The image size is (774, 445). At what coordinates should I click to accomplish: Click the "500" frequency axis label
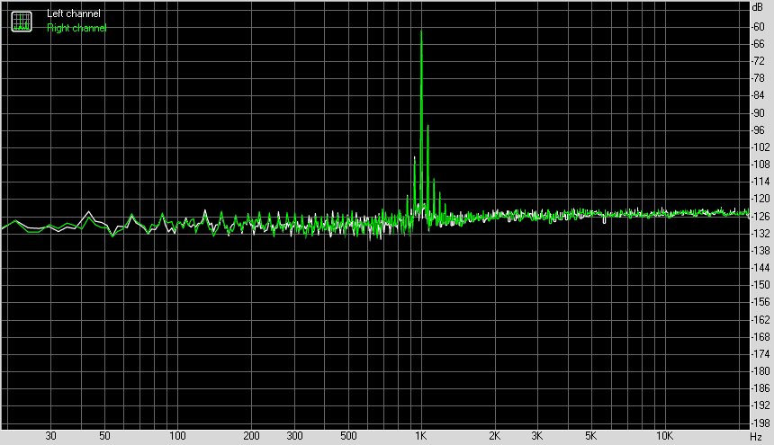[x=348, y=436]
